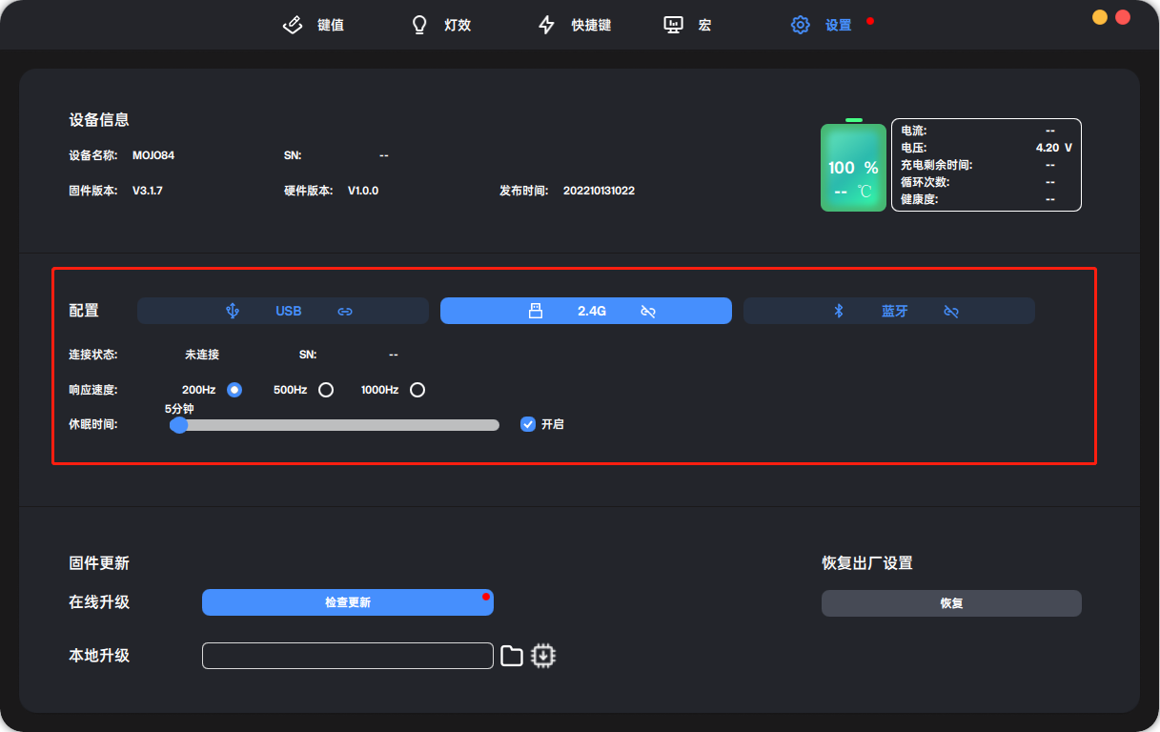Select the 1000Hz response rate
This screenshot has width=1160, height=732.
pyautogui.click(x=417, y=389)
